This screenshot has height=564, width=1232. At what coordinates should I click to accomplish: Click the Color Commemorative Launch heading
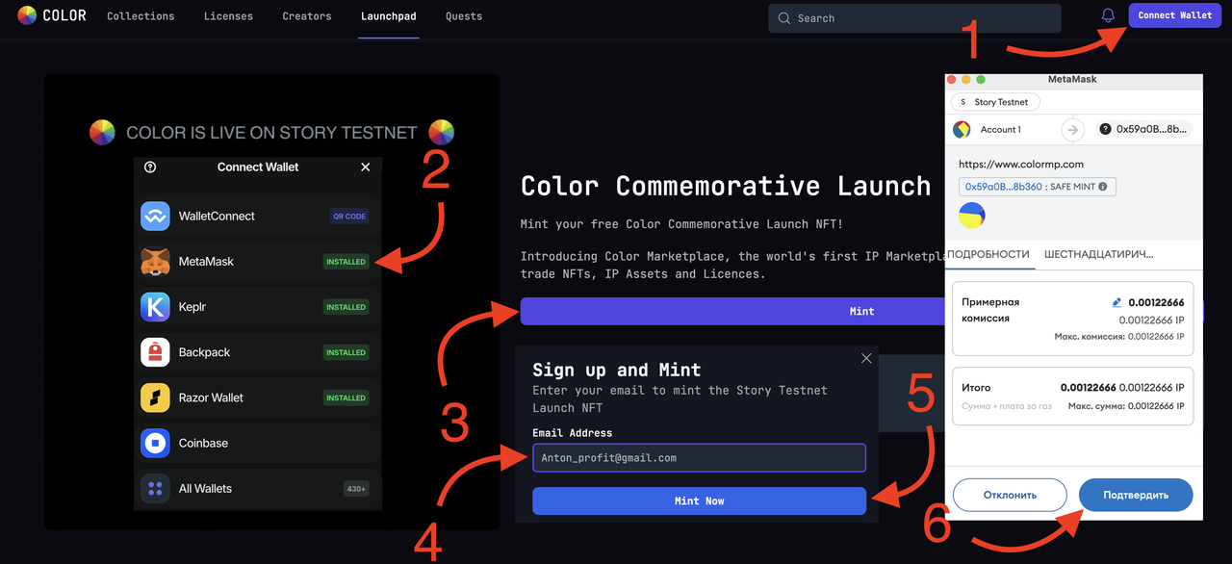[726, 186]
